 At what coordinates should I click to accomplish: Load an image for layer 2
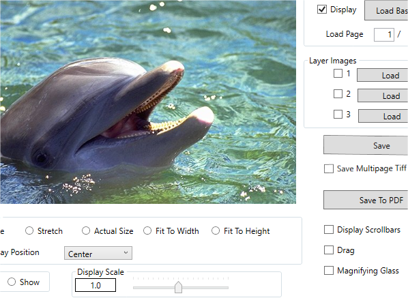[x=383, y=95]
